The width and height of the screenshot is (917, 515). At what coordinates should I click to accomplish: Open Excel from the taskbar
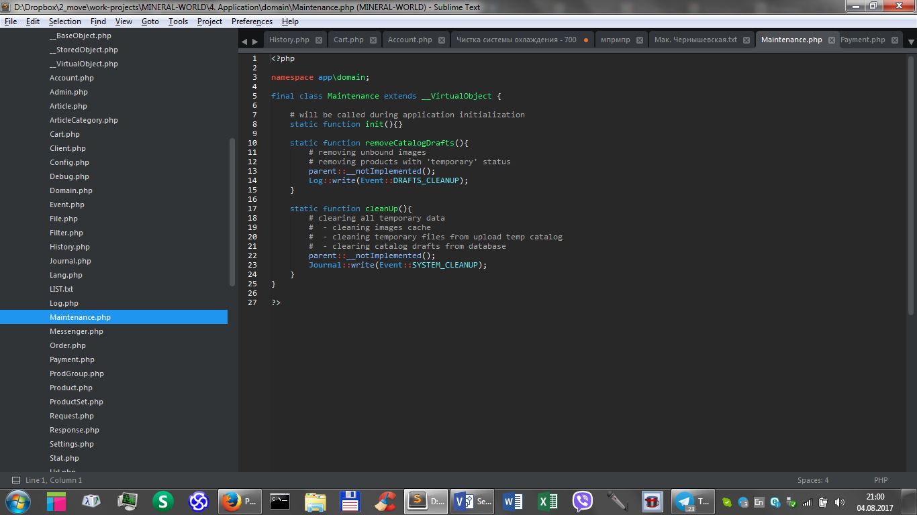548,501
